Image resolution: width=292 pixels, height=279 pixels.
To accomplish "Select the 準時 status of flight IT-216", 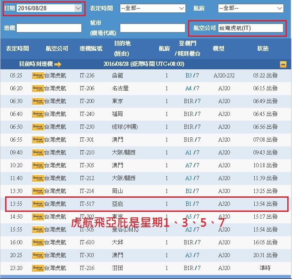I will (x=265, y=268).
